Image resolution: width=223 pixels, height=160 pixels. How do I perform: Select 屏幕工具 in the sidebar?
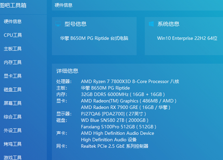(13, 103)
